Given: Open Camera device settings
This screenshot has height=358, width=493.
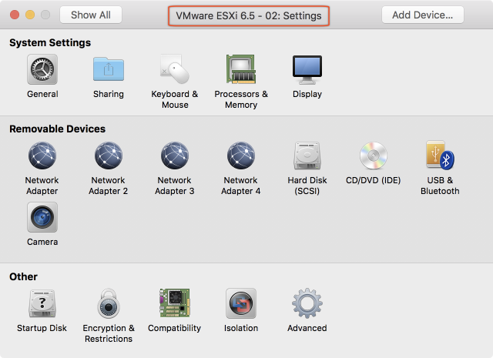Looking at the screenshot, I should click(x=42, y=218).
